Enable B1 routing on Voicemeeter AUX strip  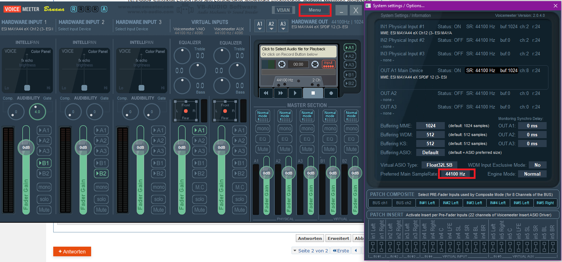240,163
